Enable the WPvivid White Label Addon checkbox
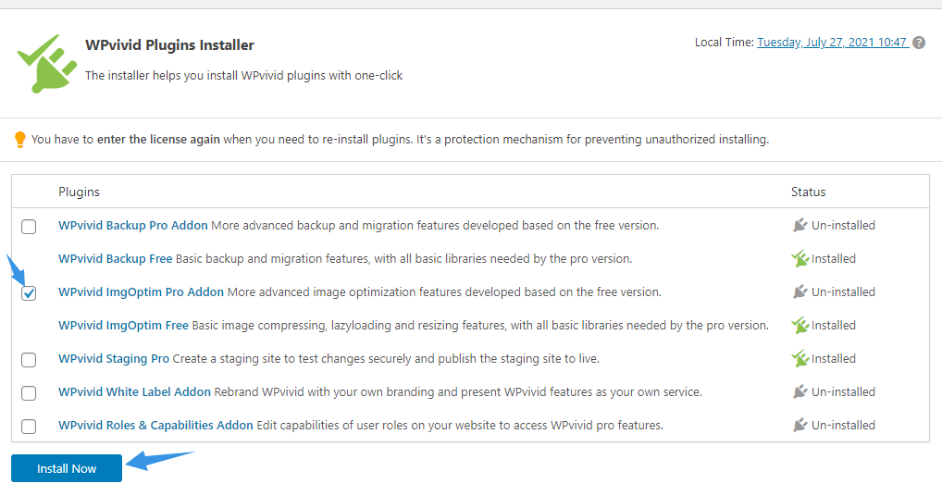The width and height of the screenshot is (942, 496). tap(29, 392)
